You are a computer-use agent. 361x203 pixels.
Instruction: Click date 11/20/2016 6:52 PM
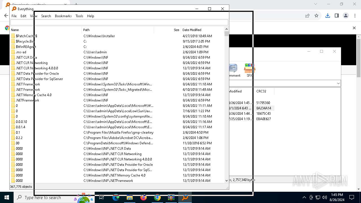[197, 143]
